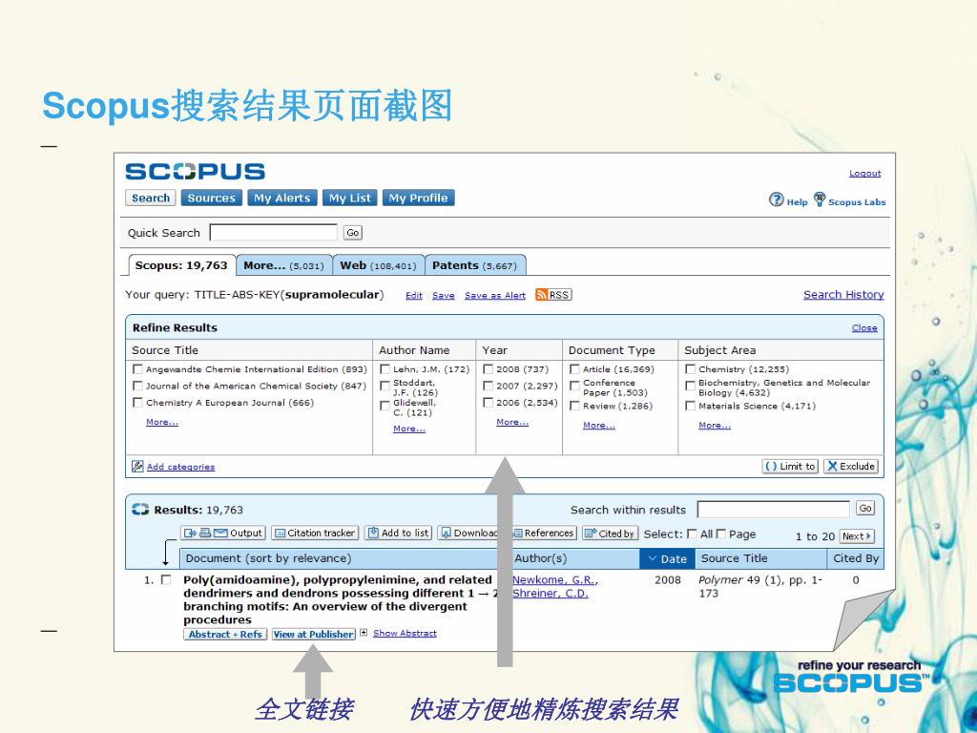Check Materials Science subject area
This screenshot has width=977, height=733.
[691, 406]
